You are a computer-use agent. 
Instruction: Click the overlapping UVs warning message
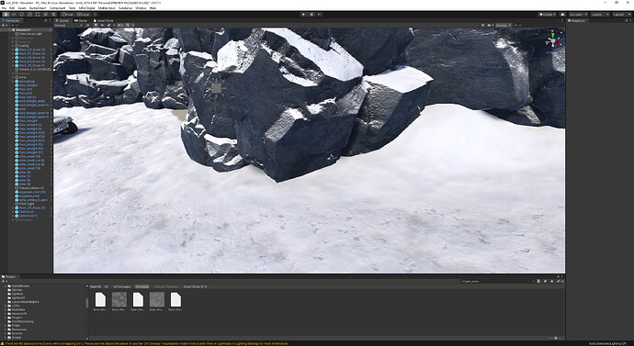(145, 343)
